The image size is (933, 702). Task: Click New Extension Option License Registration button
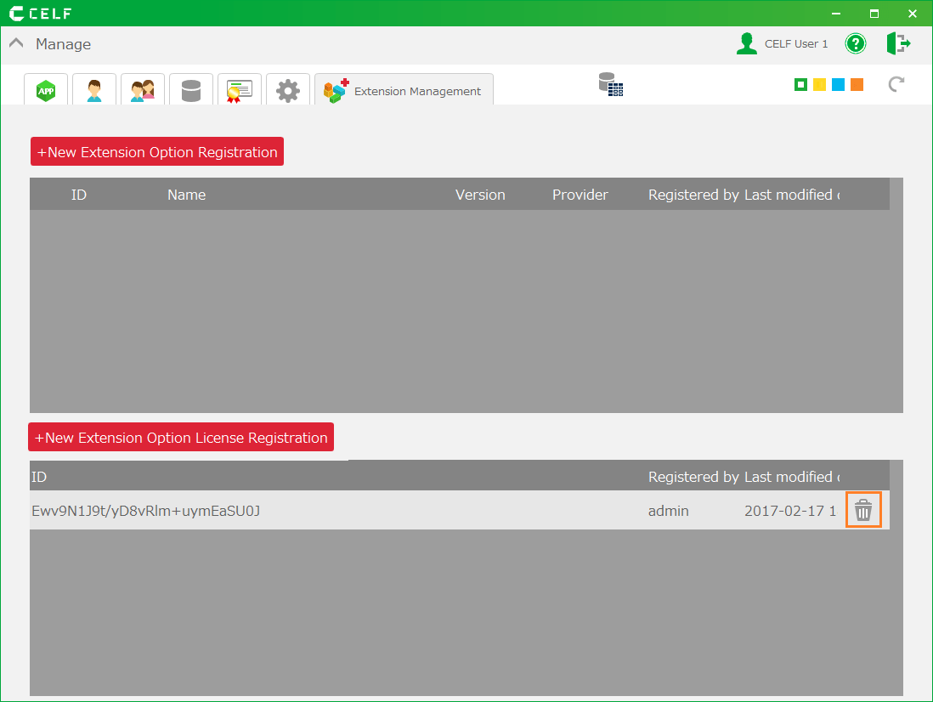[181, 438]
